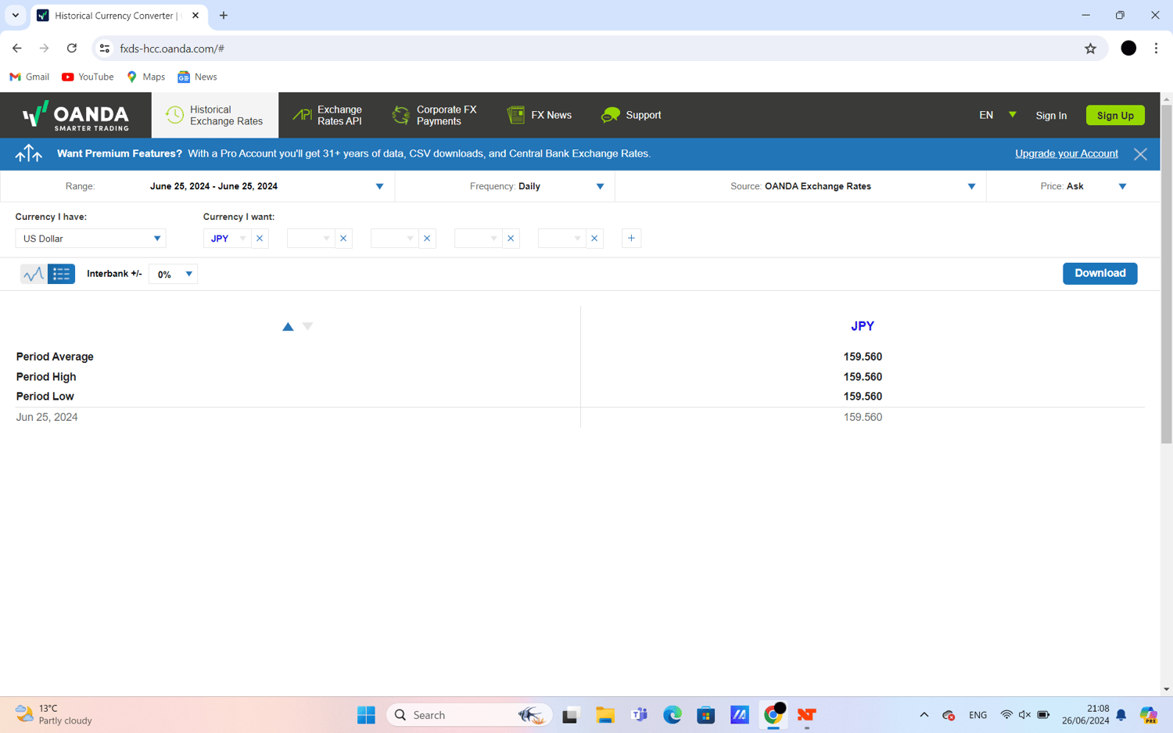The width and height of the screenshot is (1173, 733).
Task: Open Interbank 0% percentage dropdown
Action: (173, 275)
